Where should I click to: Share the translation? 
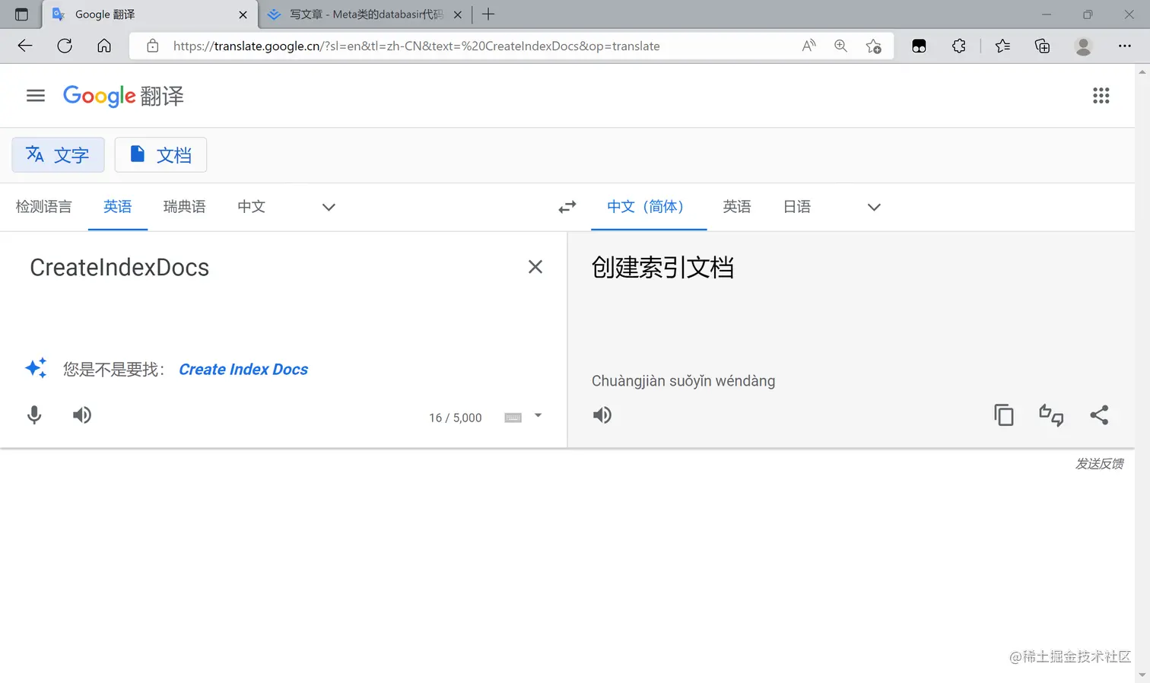click(1099, 415)
